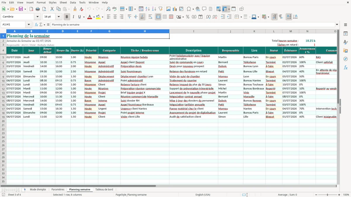
Task: Toggle Align Bottom button
Action: (142, 17)
